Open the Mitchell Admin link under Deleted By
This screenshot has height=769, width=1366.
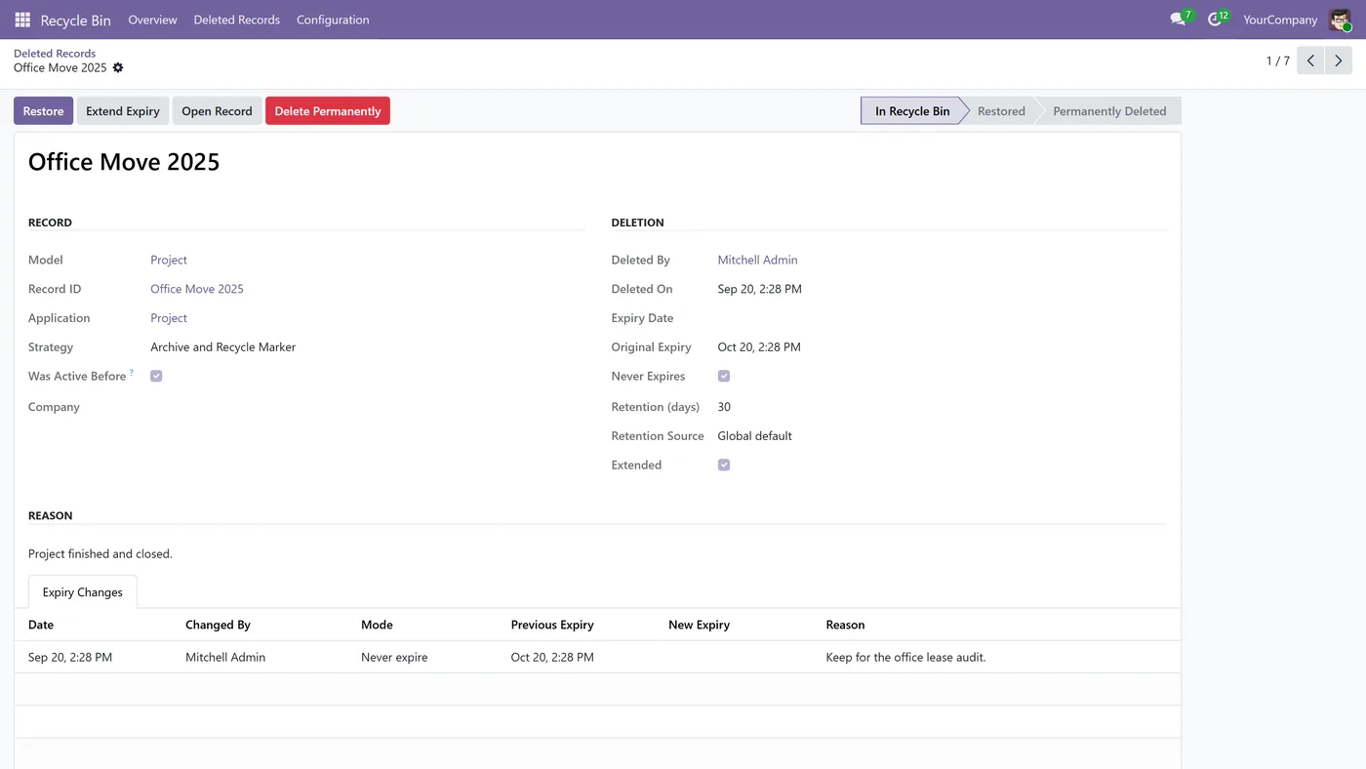pyautogui.click(x=757, y=260)
